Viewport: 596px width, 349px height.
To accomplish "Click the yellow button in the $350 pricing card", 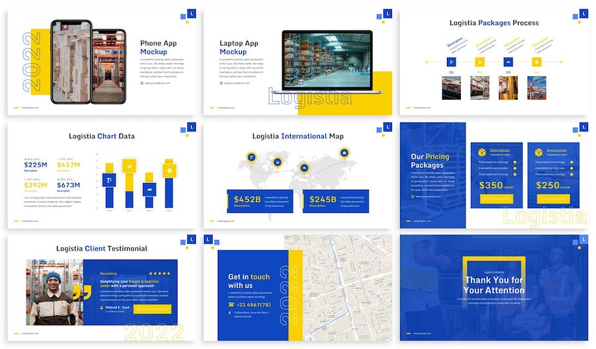I will (x=496, y=198).
